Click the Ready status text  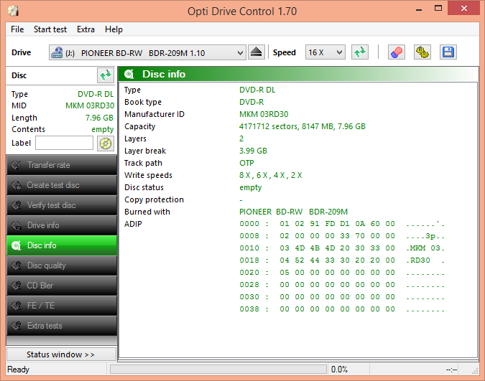[x=18, y=370]
